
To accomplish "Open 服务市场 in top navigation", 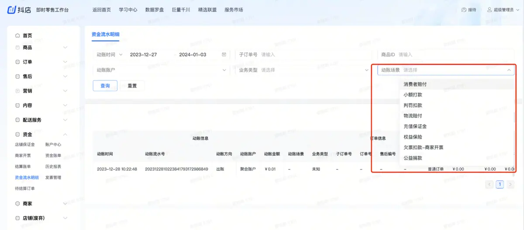I will tap(234, 10).
